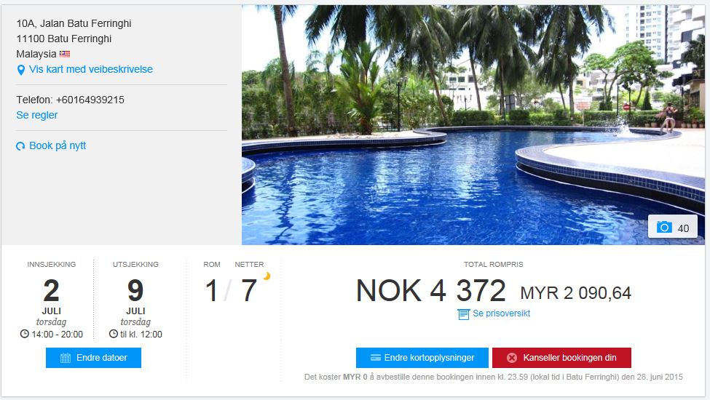This screenshot has height=400, width=710.
Task: Click the Kanseller bookingen din button
Action: tap(561, 358)
